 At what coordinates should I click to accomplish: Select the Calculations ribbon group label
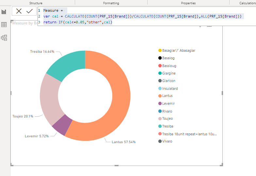(248, 3)
